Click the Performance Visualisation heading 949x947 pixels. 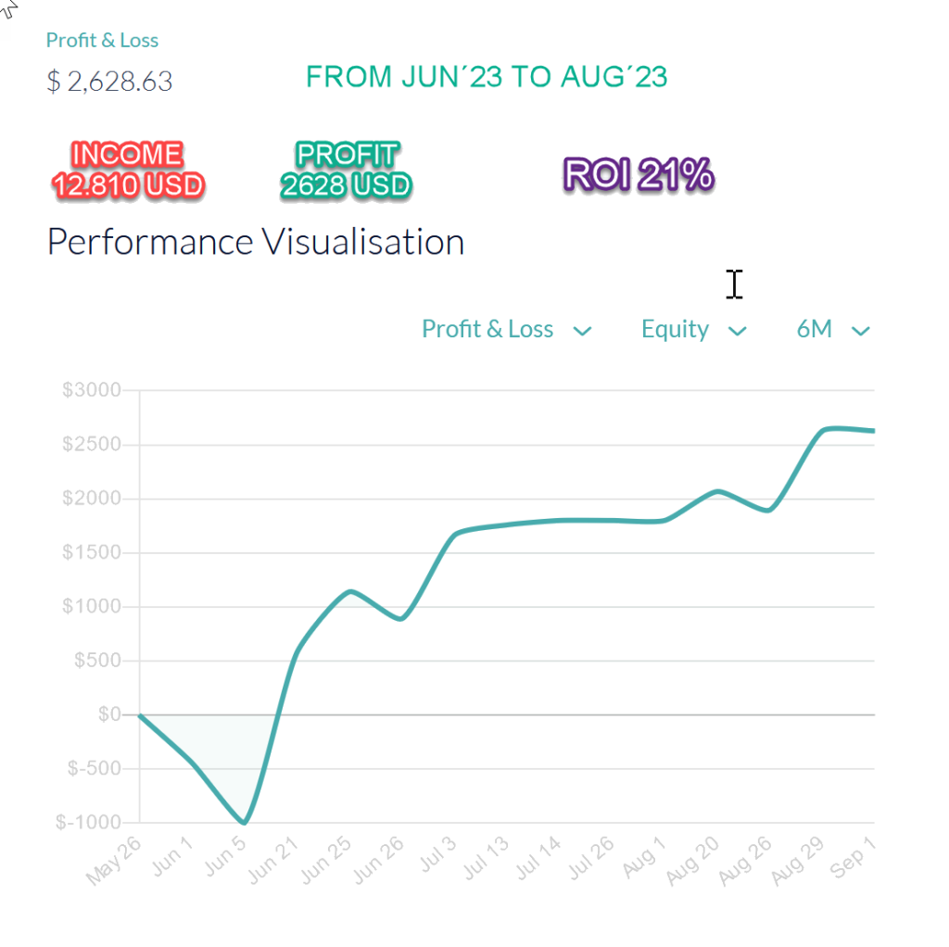(x=256, y=242)
